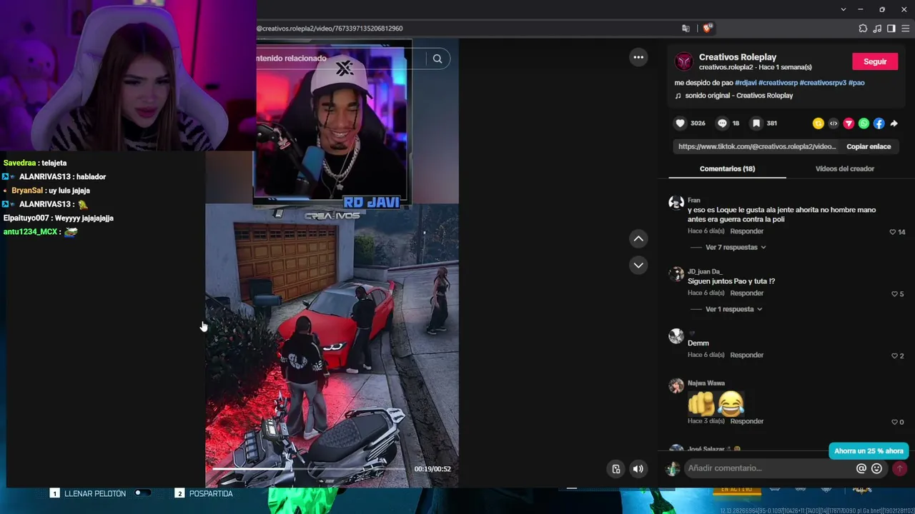The width and height of the screenshot is (915, 514).
Task: Open emoji picker in comment box
Action: (x=877, y=468)
